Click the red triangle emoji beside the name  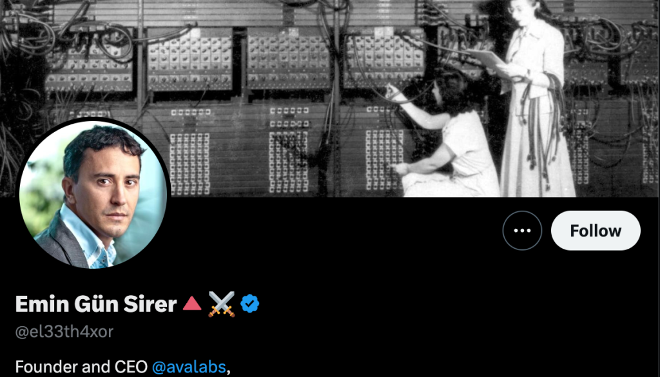click(x=192, y=304)
